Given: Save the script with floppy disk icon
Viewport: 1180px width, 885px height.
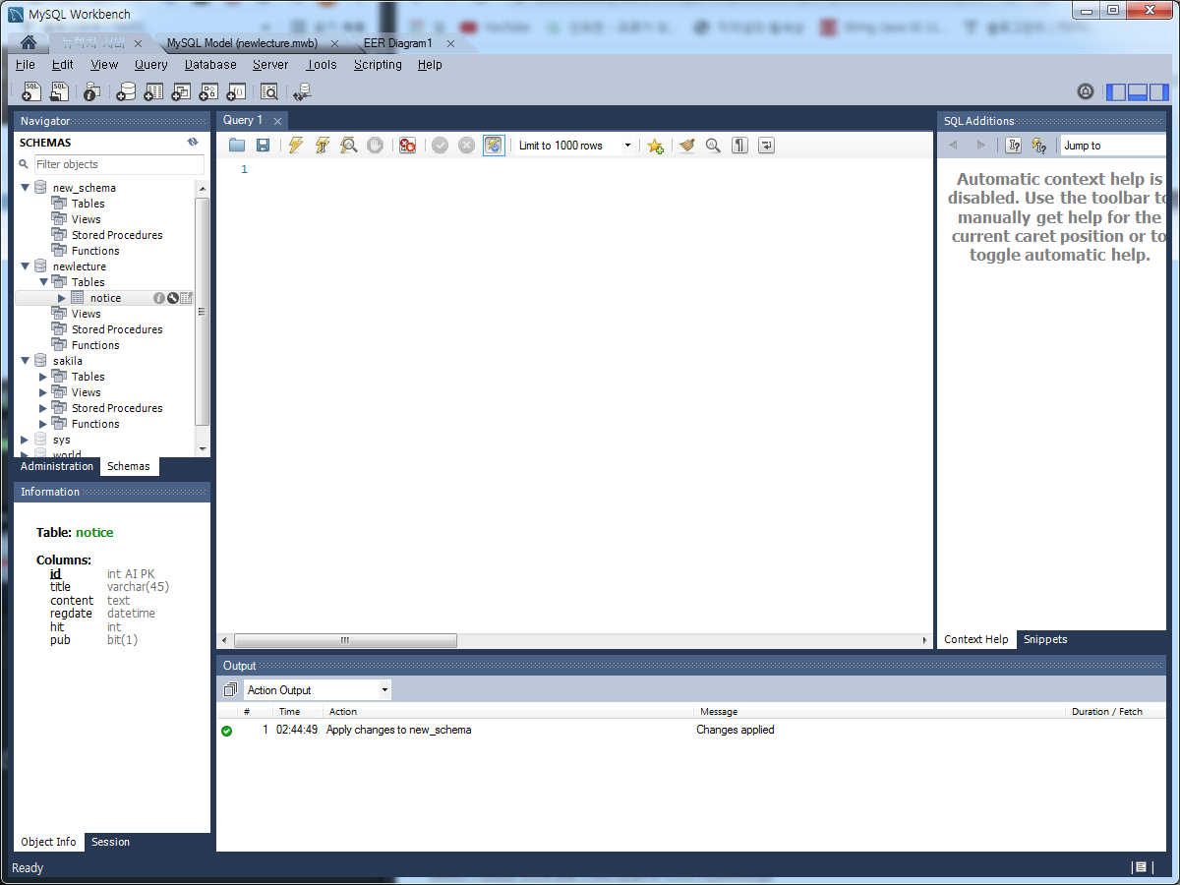Looking at the screenshot, I should point(263,146).
